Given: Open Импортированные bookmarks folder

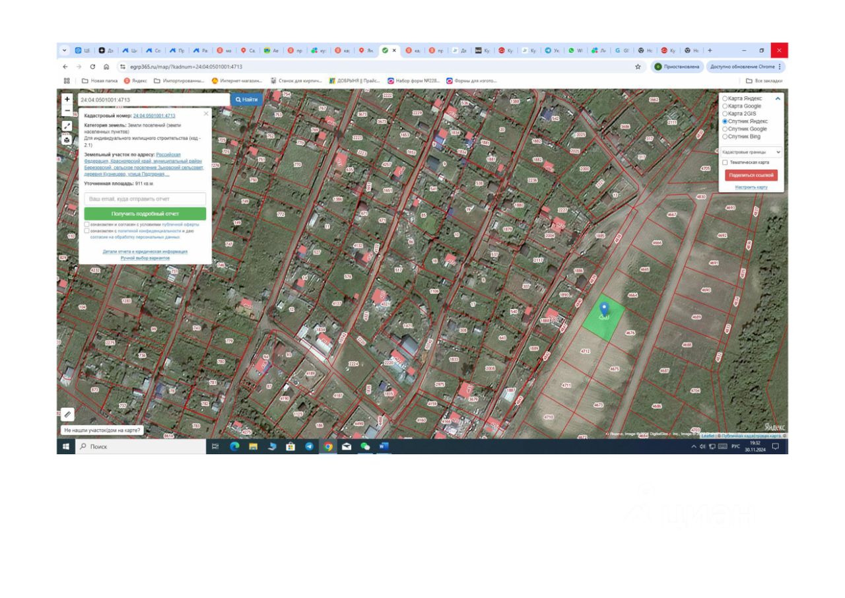Looking at the screenshot, I should [x=179, y=81].
